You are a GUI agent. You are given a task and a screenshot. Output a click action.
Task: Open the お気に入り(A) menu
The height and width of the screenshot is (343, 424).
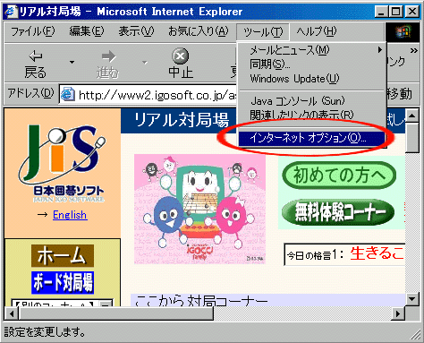(x=199, y=31)
